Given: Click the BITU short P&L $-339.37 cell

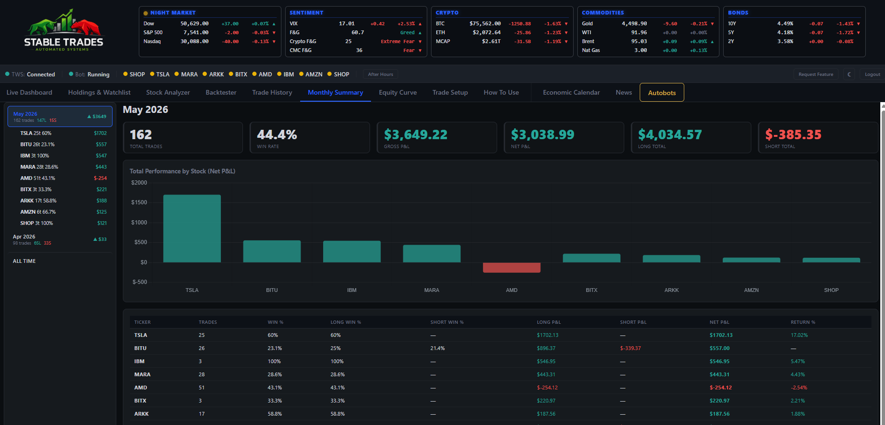Looking at the screenshot, I should [x=630, y=348].
